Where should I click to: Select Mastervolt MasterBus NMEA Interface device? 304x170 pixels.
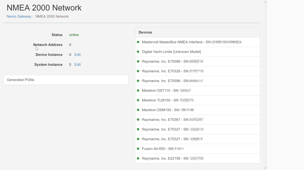click(197, 42)
